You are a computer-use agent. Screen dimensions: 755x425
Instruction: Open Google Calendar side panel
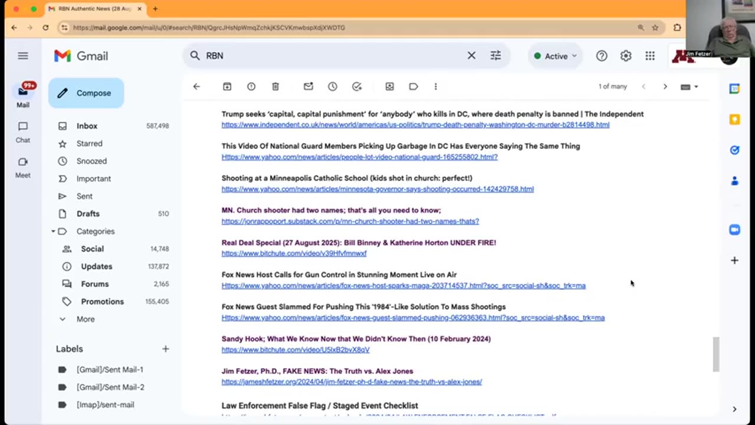pos(734,89)
